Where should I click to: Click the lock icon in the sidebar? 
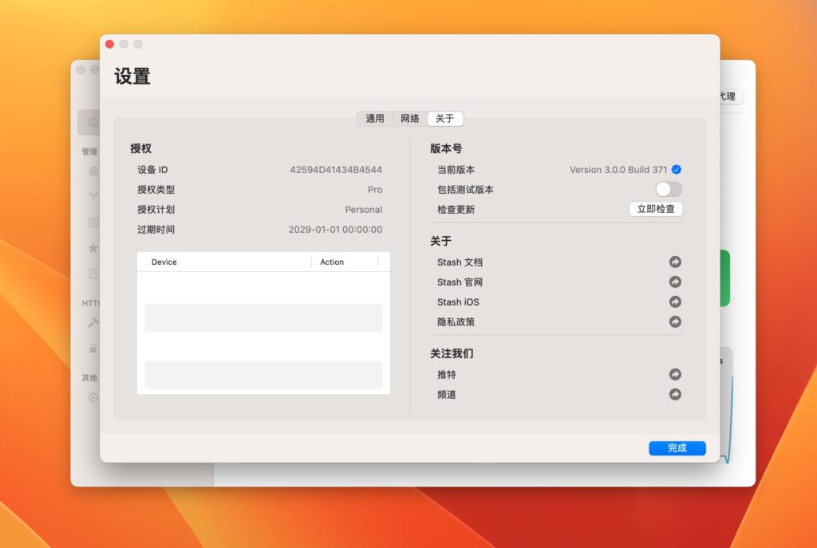pos(91,349)
